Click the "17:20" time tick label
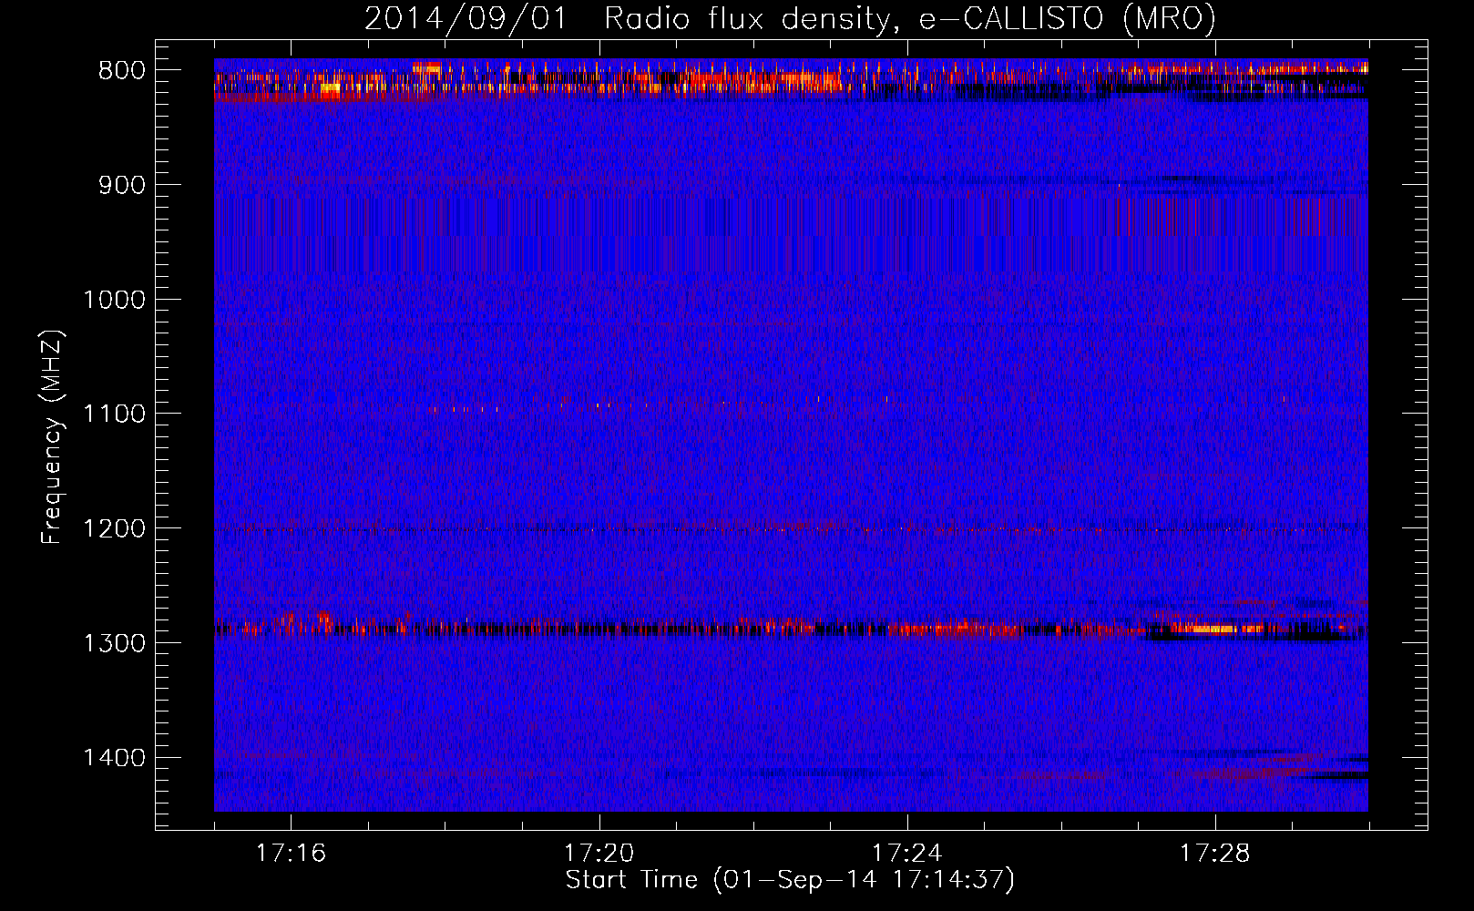Viewport: 1474px width, 911px height. point(599,854)
